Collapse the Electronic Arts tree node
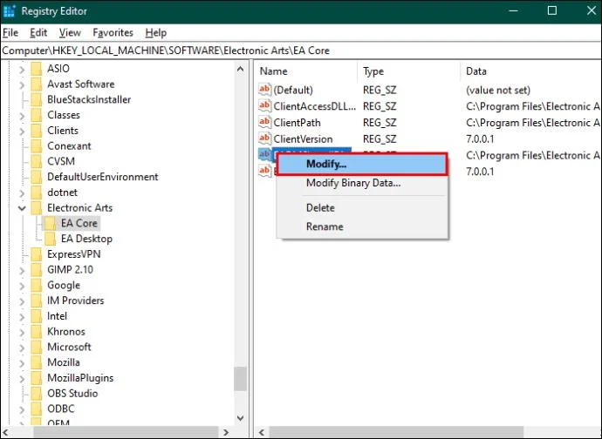This screenshot has width=602, height=439. [x=21, y=208]
